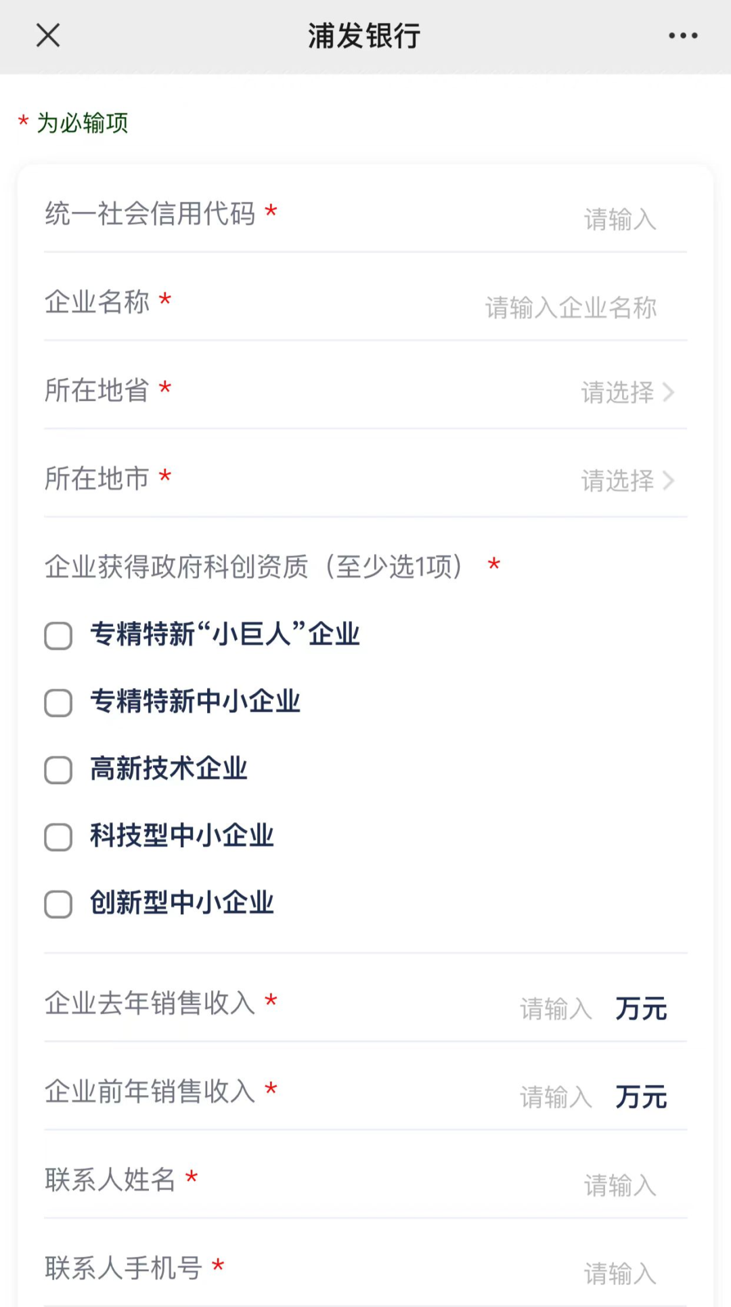Focus the 统一社会信用代码 input field
Screen dimensions: 731x1307
point(619,219)
